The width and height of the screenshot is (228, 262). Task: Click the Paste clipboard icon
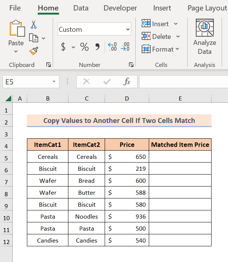point(17,28)
